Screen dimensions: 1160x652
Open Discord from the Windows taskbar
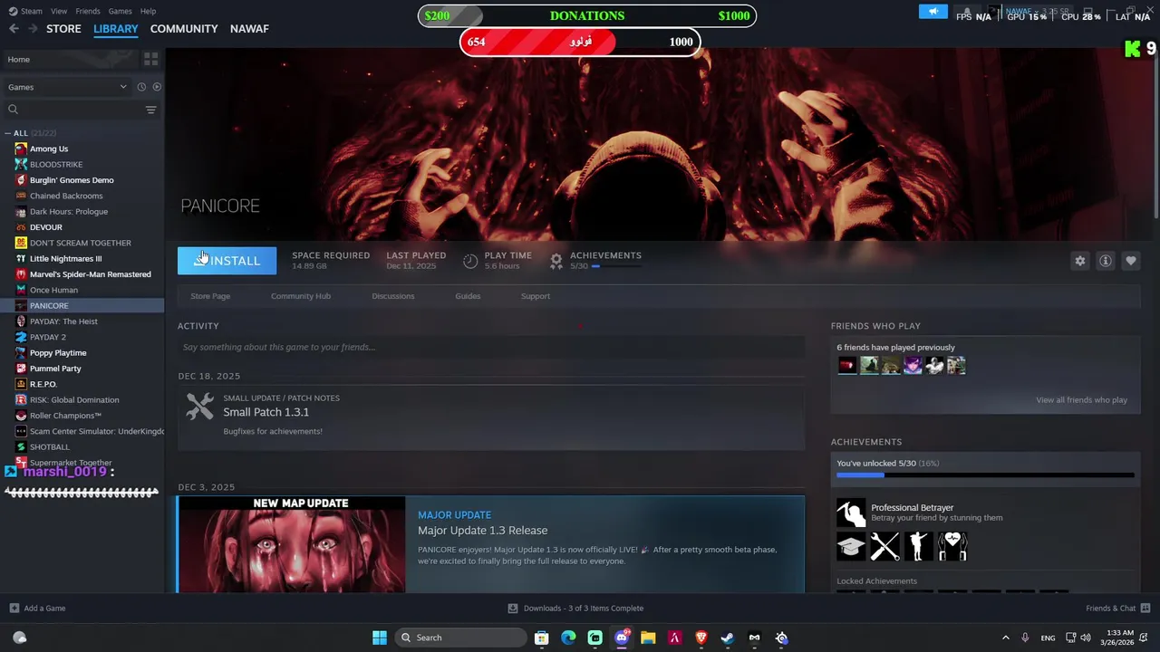[x=622, y=638]
